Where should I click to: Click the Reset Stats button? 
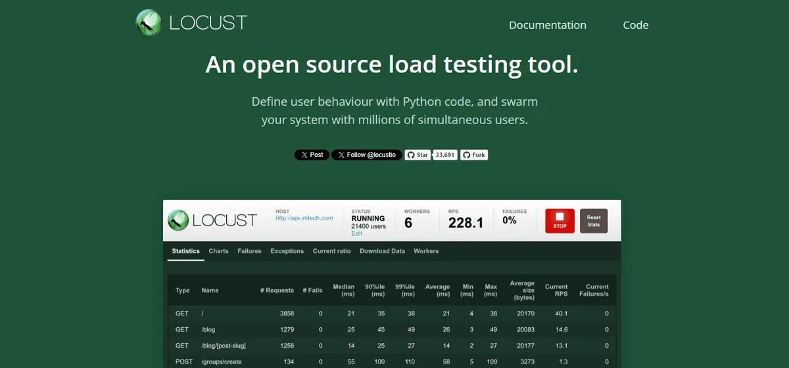tap(593, 221)
